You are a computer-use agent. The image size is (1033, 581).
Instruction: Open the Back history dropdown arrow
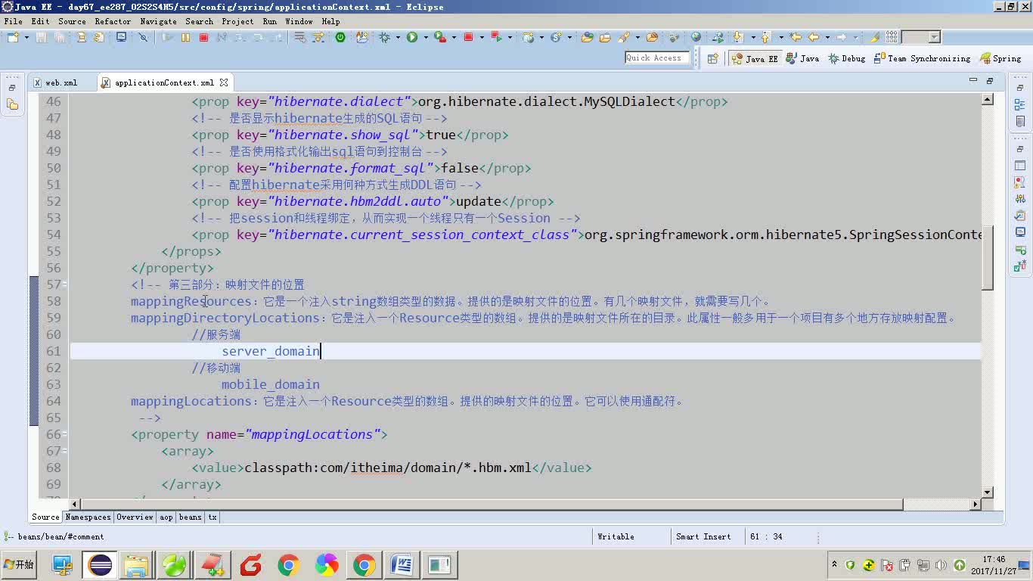827,37
